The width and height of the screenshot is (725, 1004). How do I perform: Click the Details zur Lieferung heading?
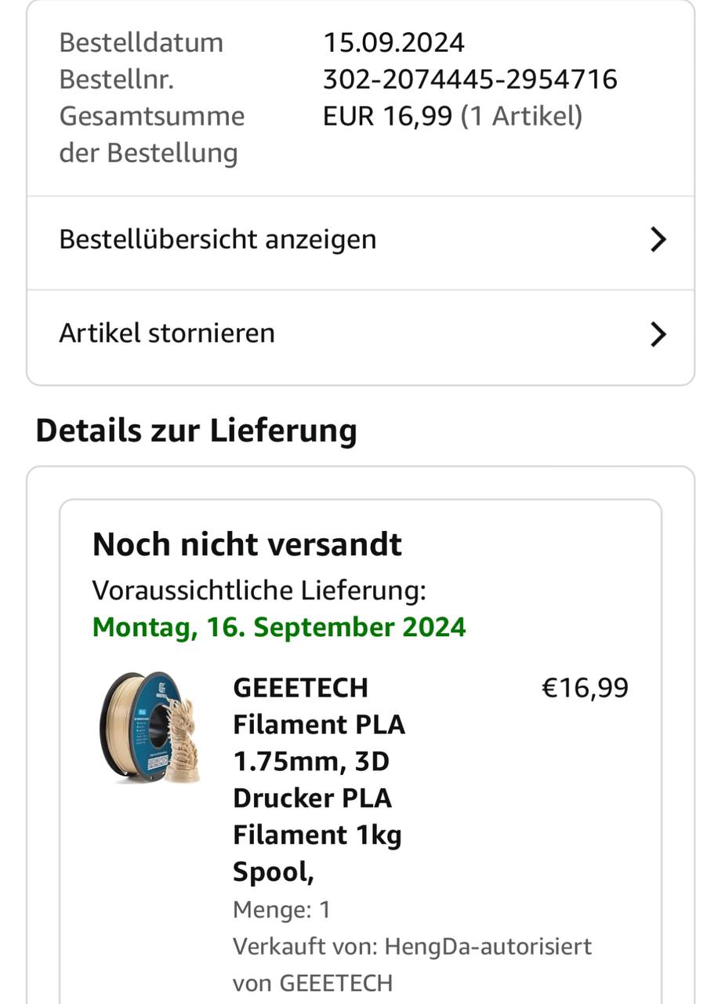(x=196, y=431)
